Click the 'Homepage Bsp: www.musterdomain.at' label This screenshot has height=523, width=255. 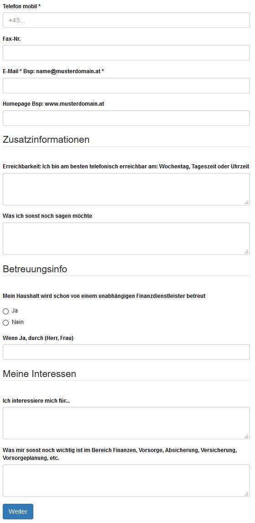coord(53,104)
